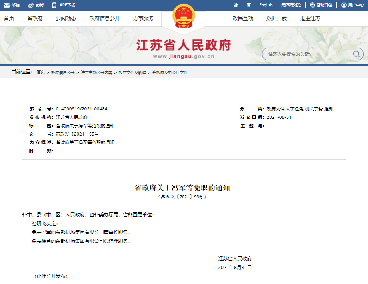
Task: Click the 政府文件及解读 breadcrumb link
Action: (132, 72)
